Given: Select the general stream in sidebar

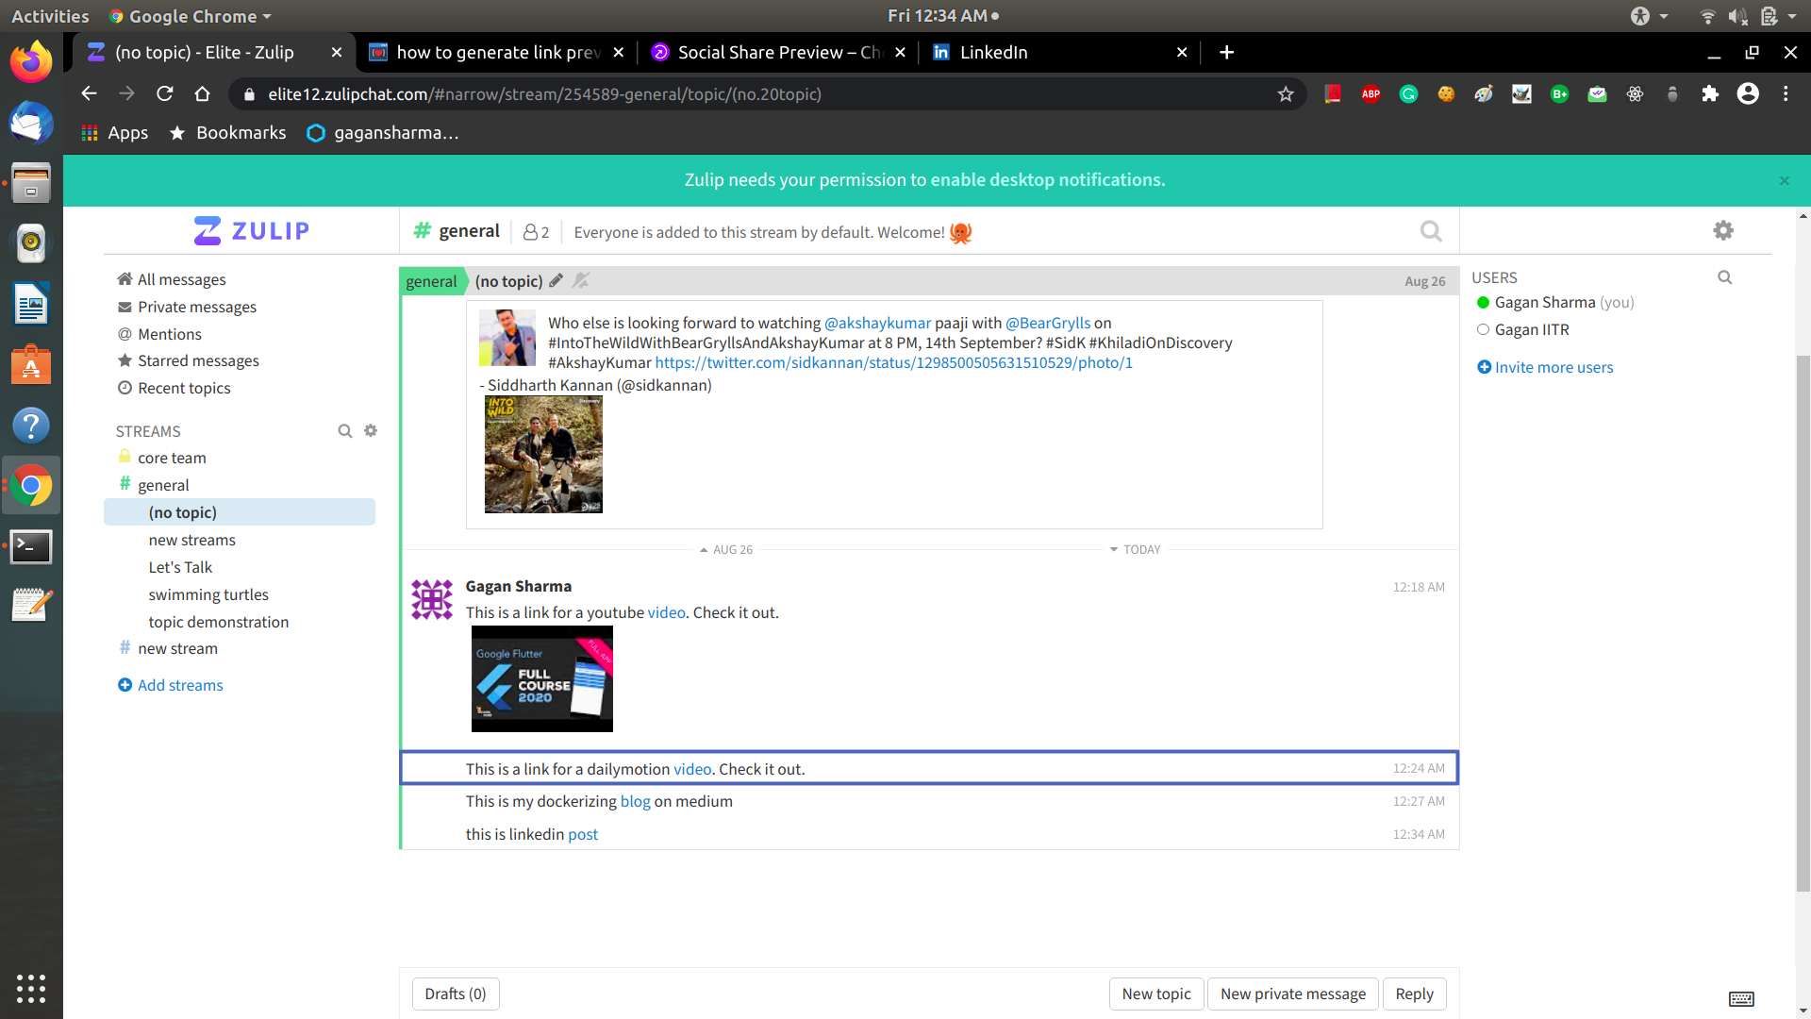Looking at the screenshot, I should (163, 485).
